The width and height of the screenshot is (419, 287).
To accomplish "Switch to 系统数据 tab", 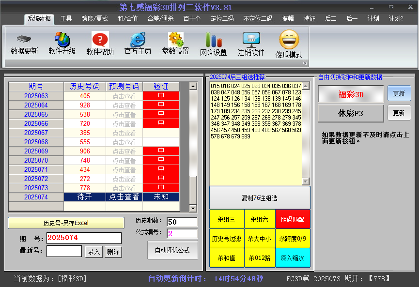I will tap(39, 19).
